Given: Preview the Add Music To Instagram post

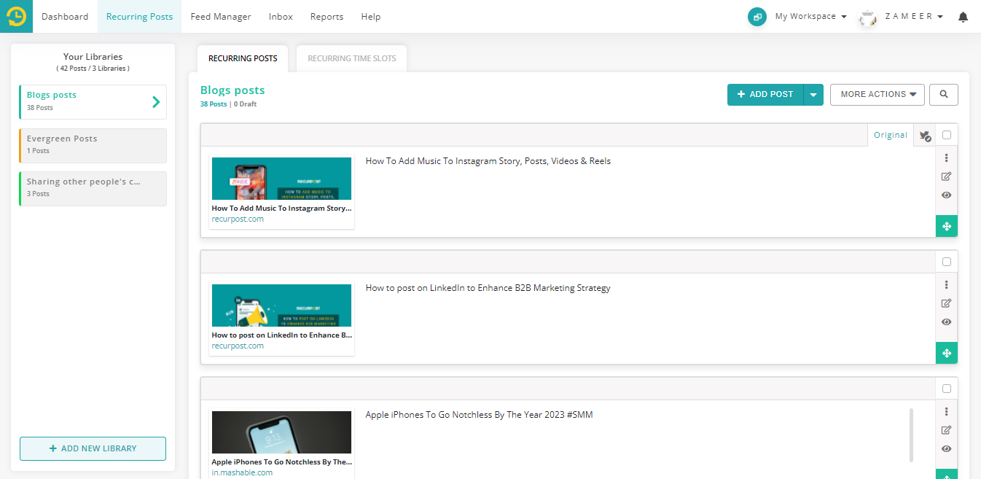Looking at the screenshot, I should (x=947, y=195).
